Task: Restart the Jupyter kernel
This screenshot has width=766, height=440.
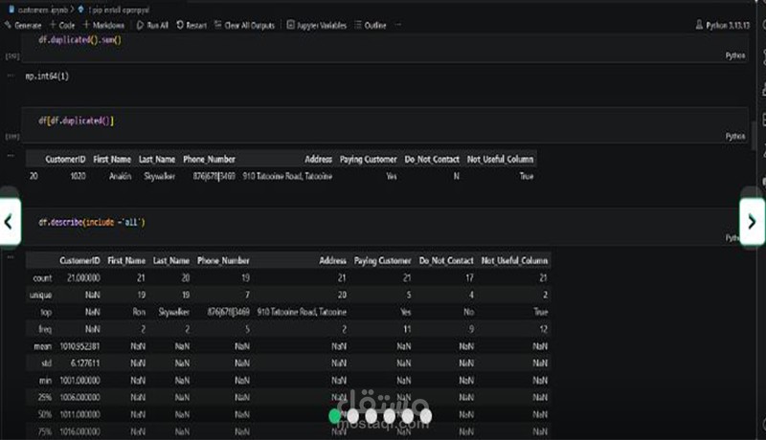Action: [191, 26]
